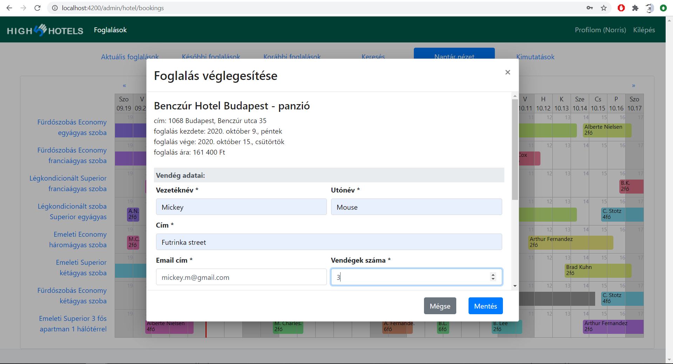The image size is (673, 364).
Task: Select the Brad Kuhn 2fő booking block
Action: (598, 270)
